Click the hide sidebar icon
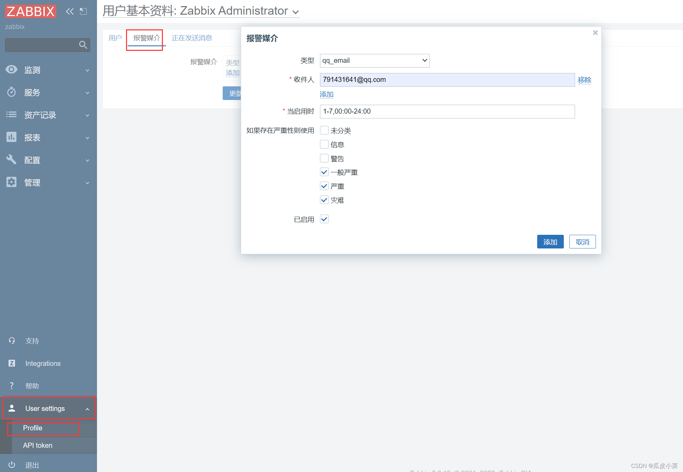This screenshot has width=683, height=472. 83,12
